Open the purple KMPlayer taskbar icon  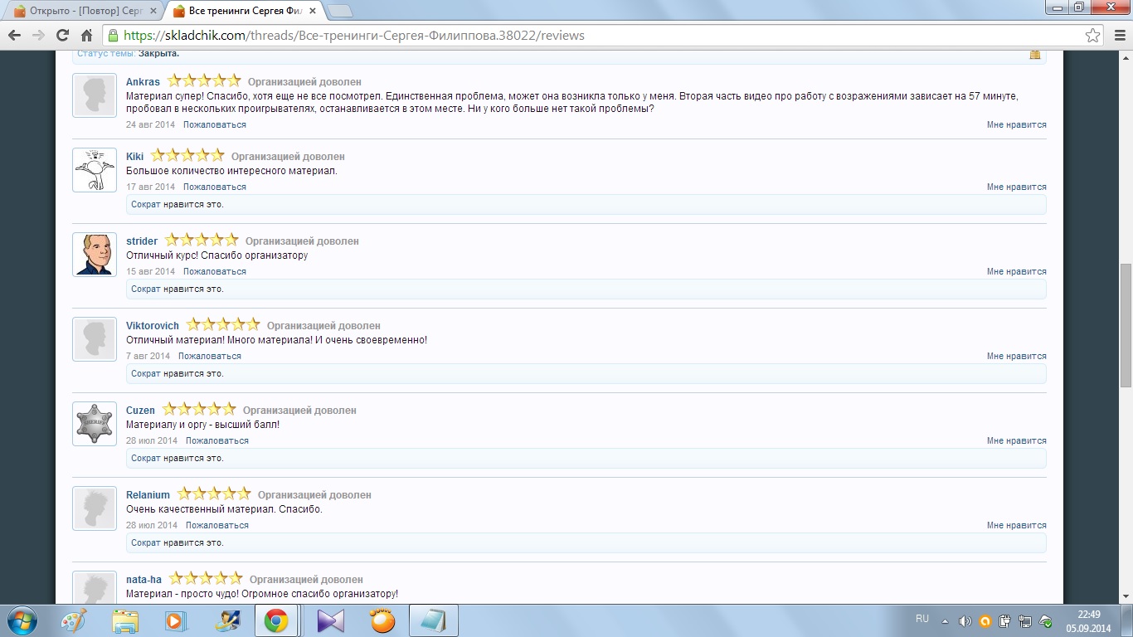[329, 620]
